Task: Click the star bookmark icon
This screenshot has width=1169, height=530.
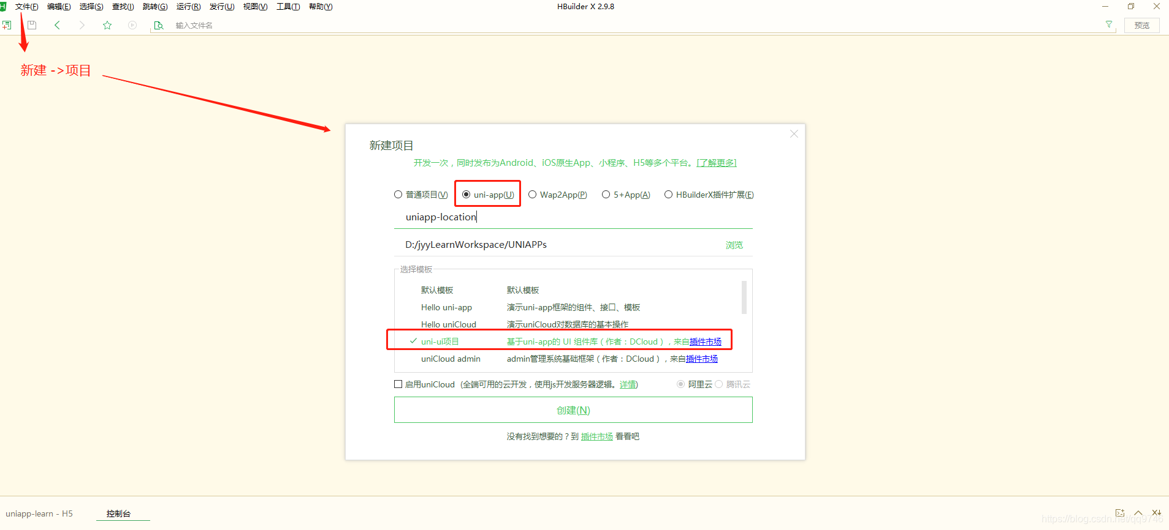Action: (x=107, y=25)
